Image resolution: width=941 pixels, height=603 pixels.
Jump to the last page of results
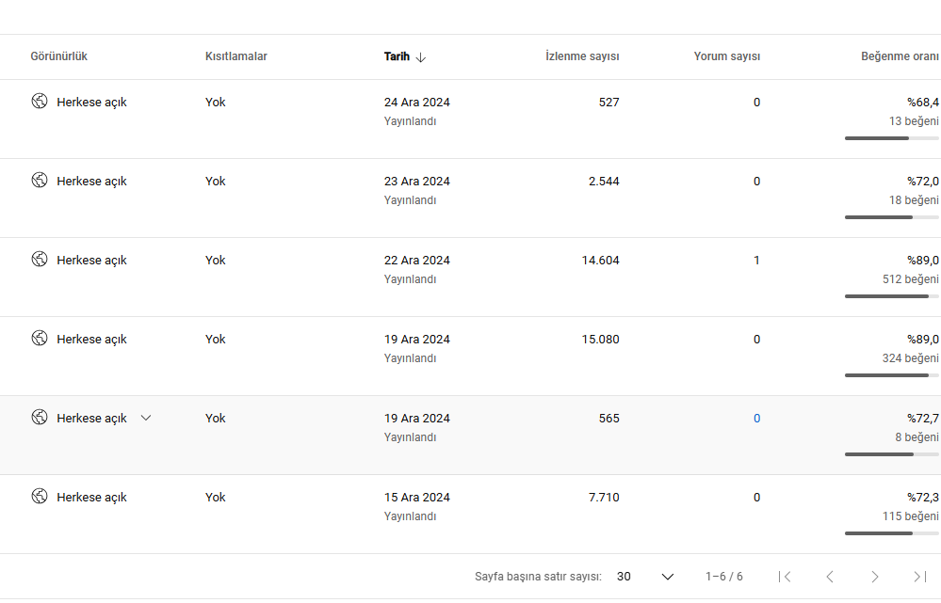coord(919,577)
